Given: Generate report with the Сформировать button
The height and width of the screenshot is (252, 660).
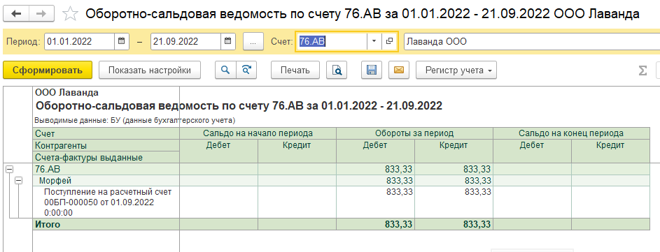Looking at the screenshot, I should tap(47, 70).
